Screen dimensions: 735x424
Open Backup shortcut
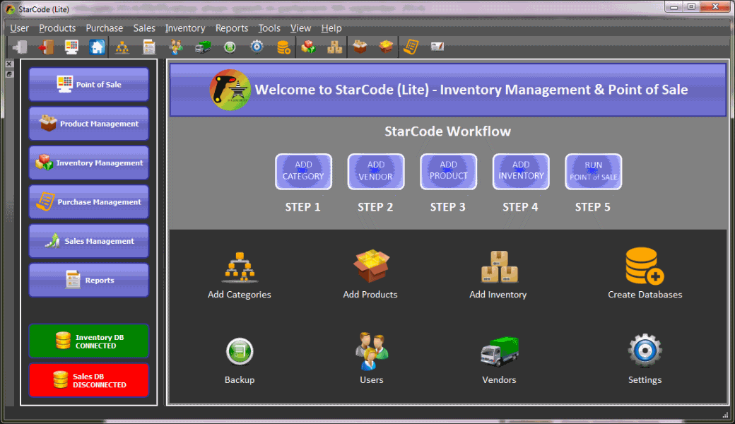[240, 360]
